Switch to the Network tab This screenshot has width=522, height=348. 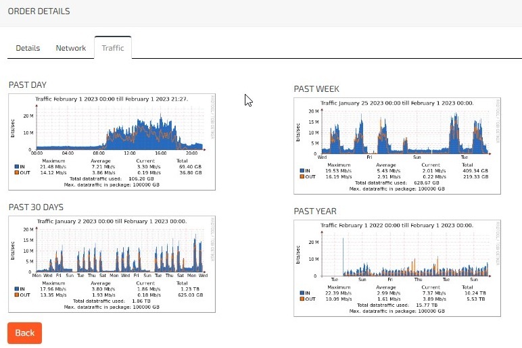pyautogui.click(x=70, y=48)
